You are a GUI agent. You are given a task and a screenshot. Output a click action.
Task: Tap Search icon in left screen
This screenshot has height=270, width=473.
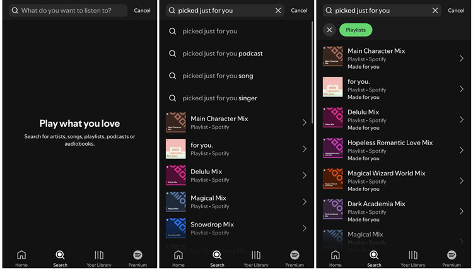[x=60, y=255]
